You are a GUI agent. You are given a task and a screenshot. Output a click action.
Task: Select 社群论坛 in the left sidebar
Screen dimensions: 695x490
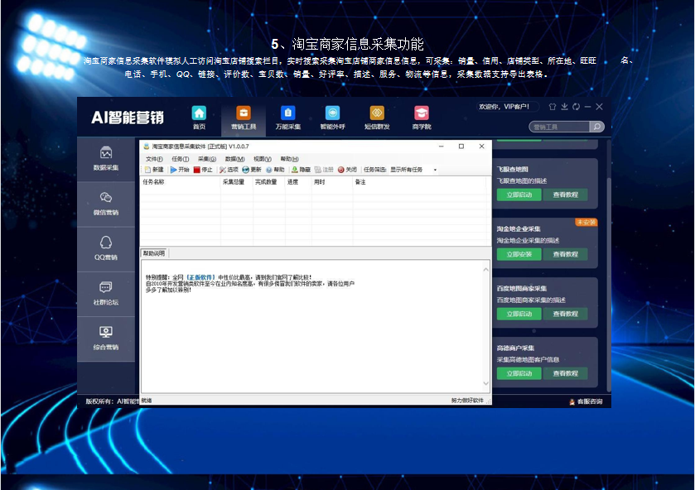point(106,293)
